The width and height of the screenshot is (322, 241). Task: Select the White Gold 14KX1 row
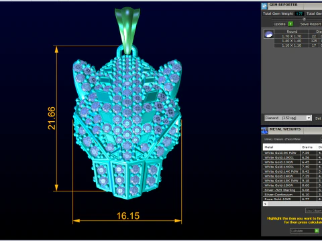(x=292, y=167)
